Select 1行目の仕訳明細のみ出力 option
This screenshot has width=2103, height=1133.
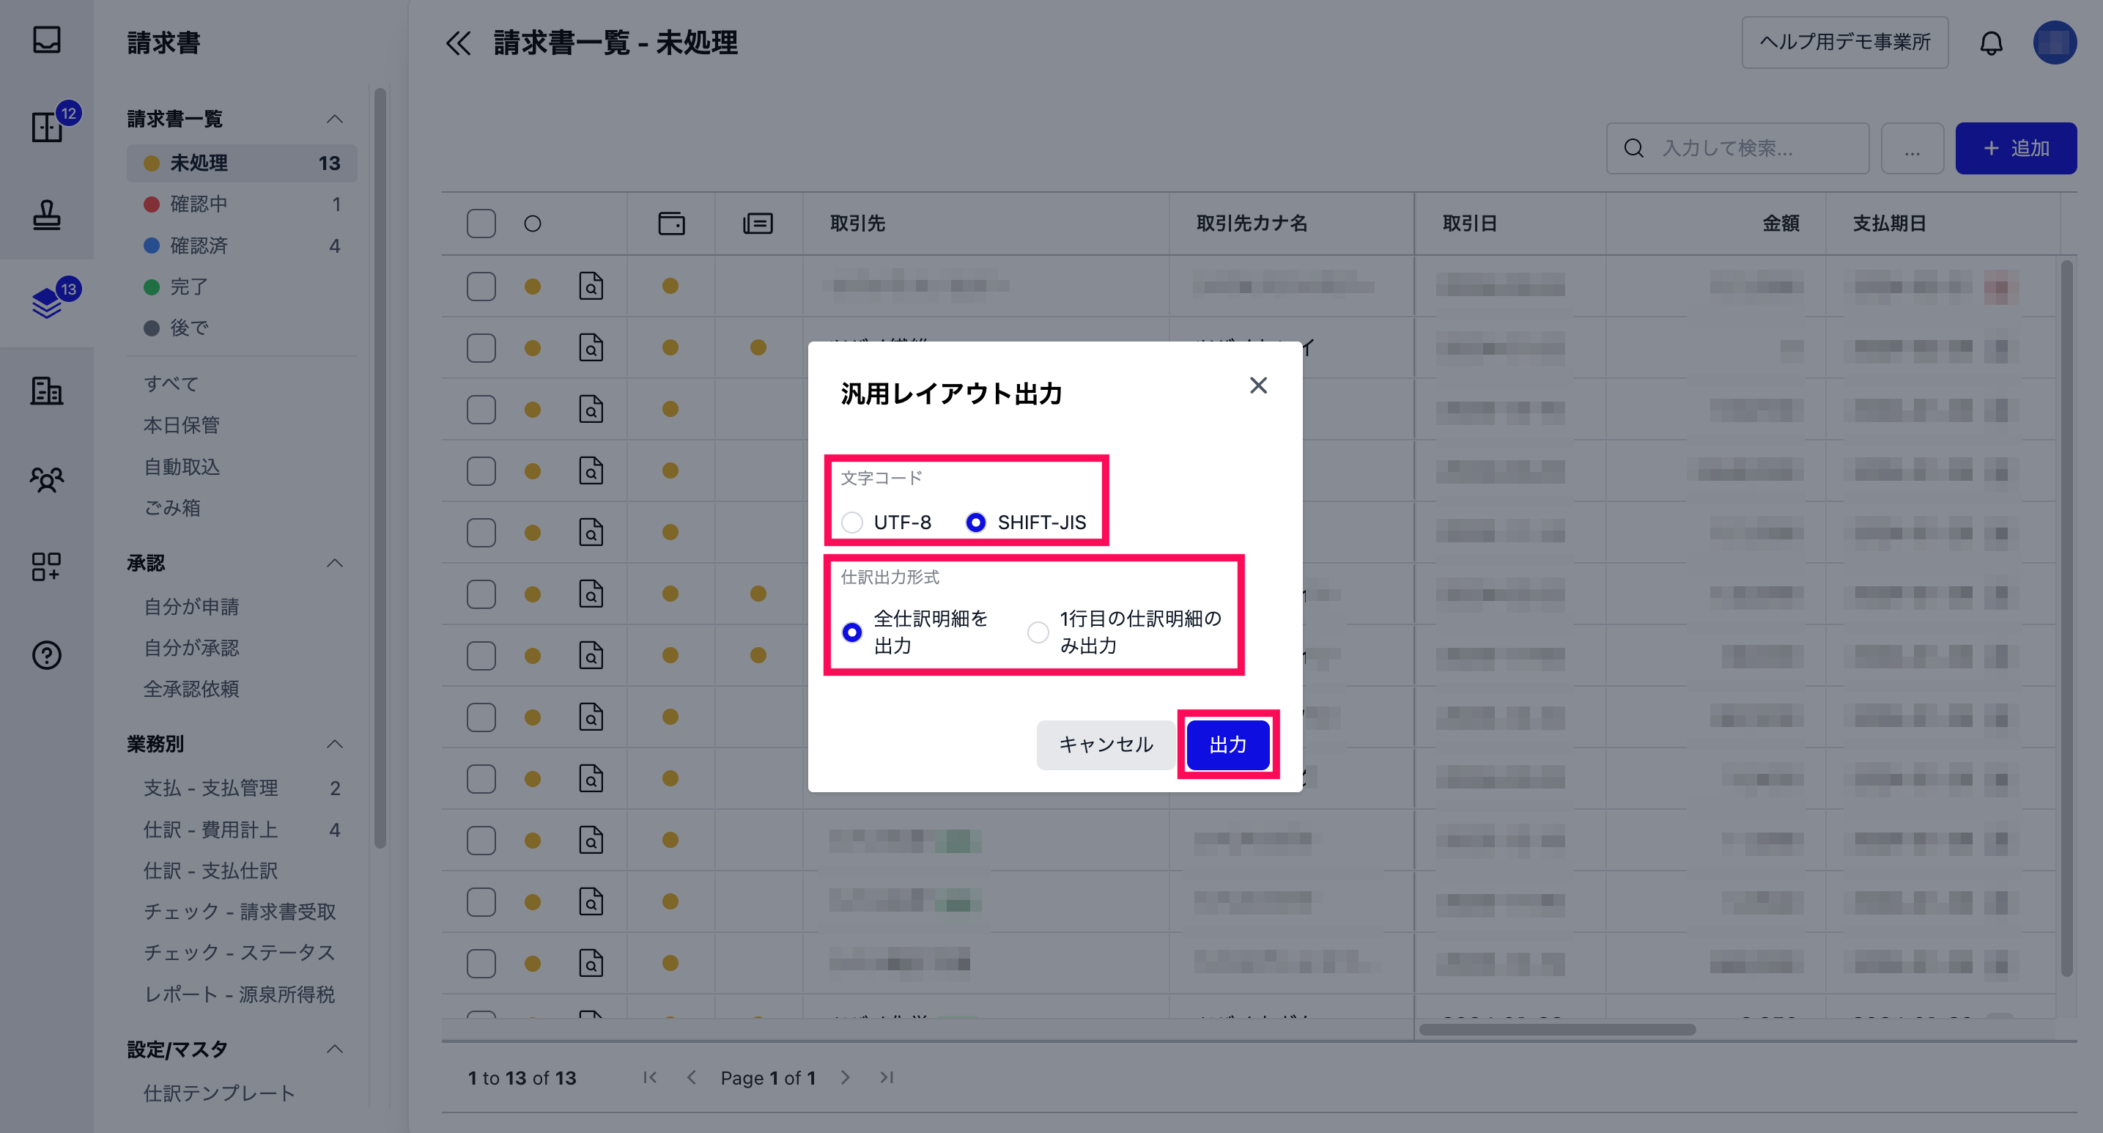[x=1038, y=632]
